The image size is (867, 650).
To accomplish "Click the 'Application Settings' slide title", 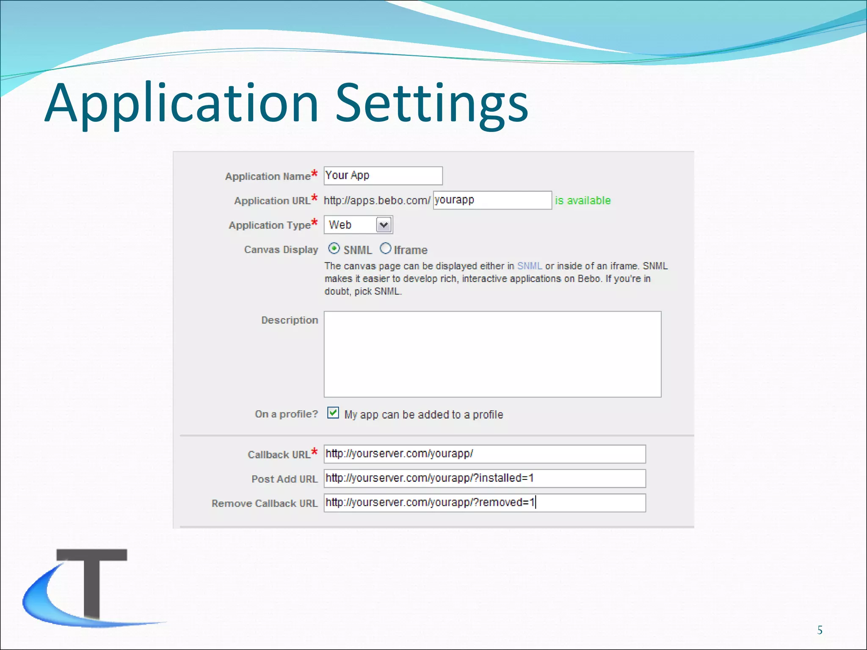I will tap(286, 103).
